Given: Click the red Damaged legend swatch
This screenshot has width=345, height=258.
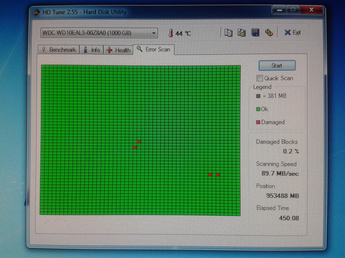Looking at the screenshot, I should pos(258,122).
